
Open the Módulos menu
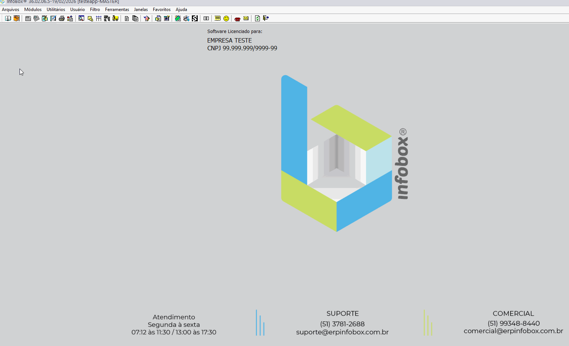coord(33,10)
